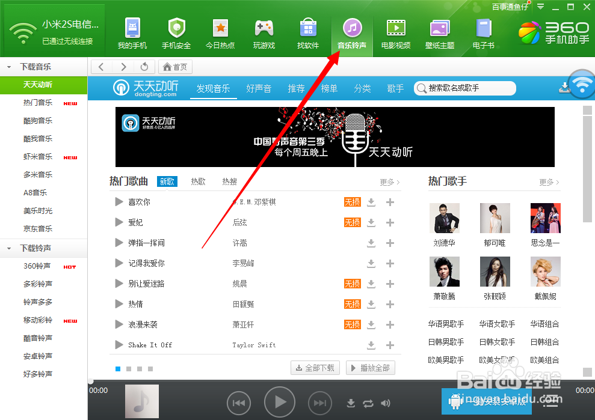Go back with the left arrow
The width and height of the screenshot is (595, 420).
click(x=101, y=67)
